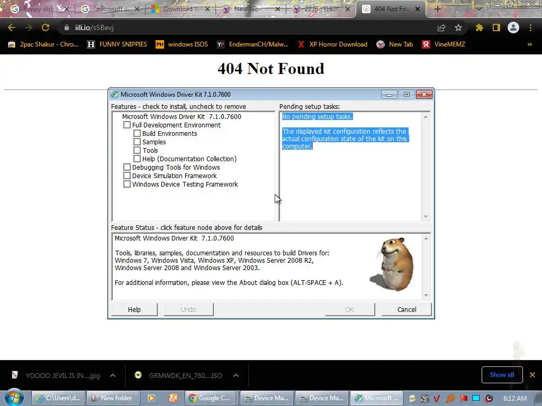542x406 pixels.
Task: Expand options for the YOOOO JEVIL jpg download
Action: point(113,375)
